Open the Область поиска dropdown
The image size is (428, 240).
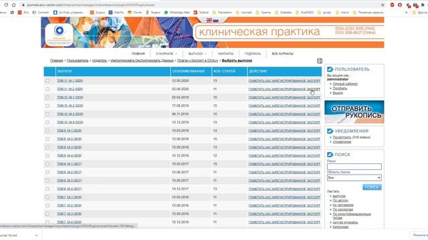click(354, 178)
